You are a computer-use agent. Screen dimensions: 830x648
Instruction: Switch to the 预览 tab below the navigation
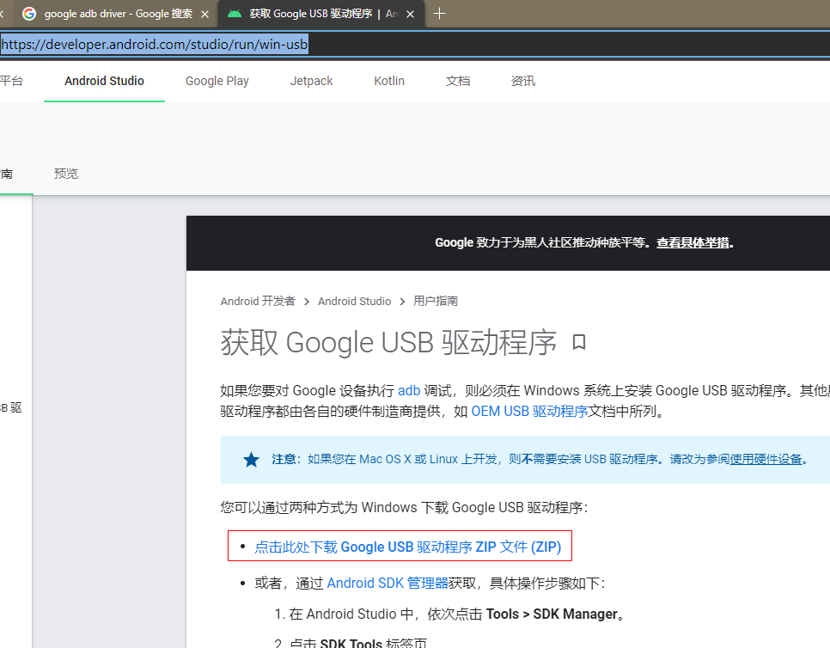click(x=66, y=173)
